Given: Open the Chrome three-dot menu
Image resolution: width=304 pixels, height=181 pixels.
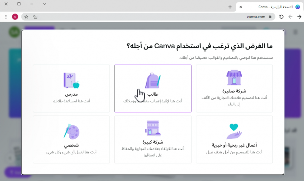Looking at the screenshot, I should (x=5, y=17).
